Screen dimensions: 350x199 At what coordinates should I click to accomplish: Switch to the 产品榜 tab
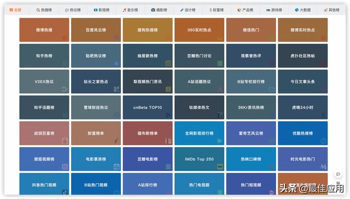(246, 10)
